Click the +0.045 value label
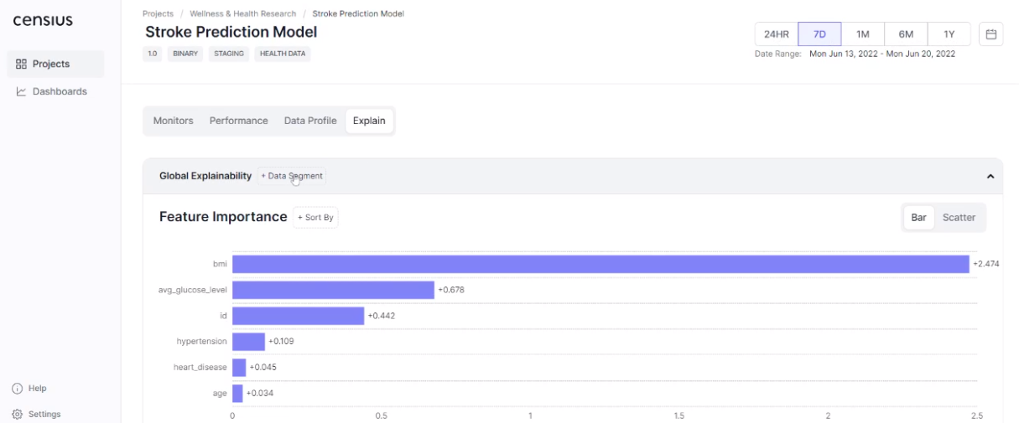 coord(263,368)
